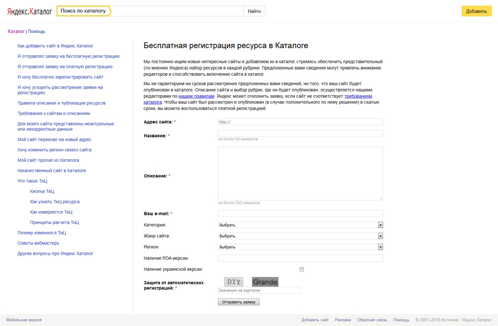
Task: Open the Регион dropdown
Action: [300, 247]
